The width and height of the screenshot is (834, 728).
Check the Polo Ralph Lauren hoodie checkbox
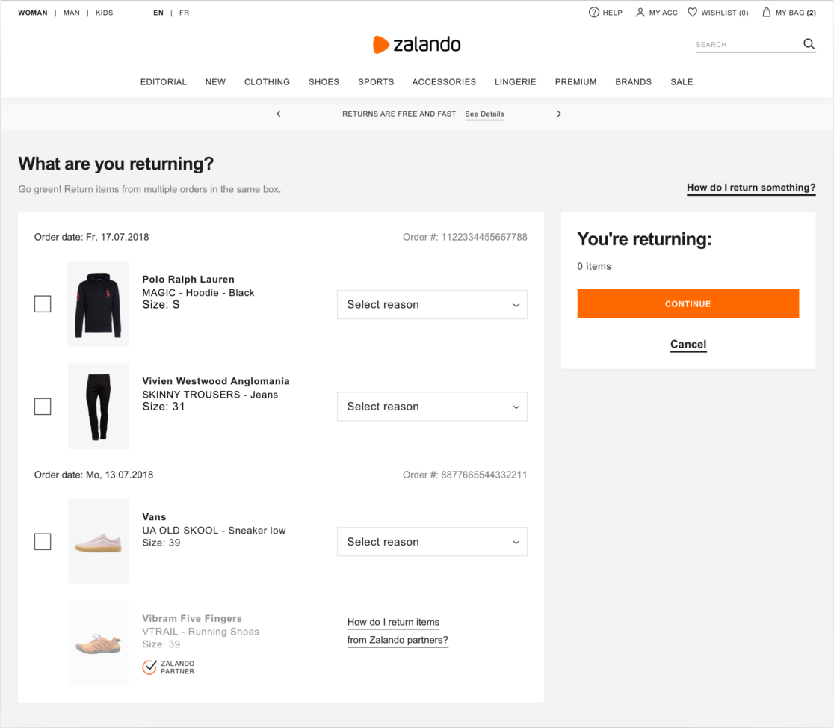[x=43, y=304]
